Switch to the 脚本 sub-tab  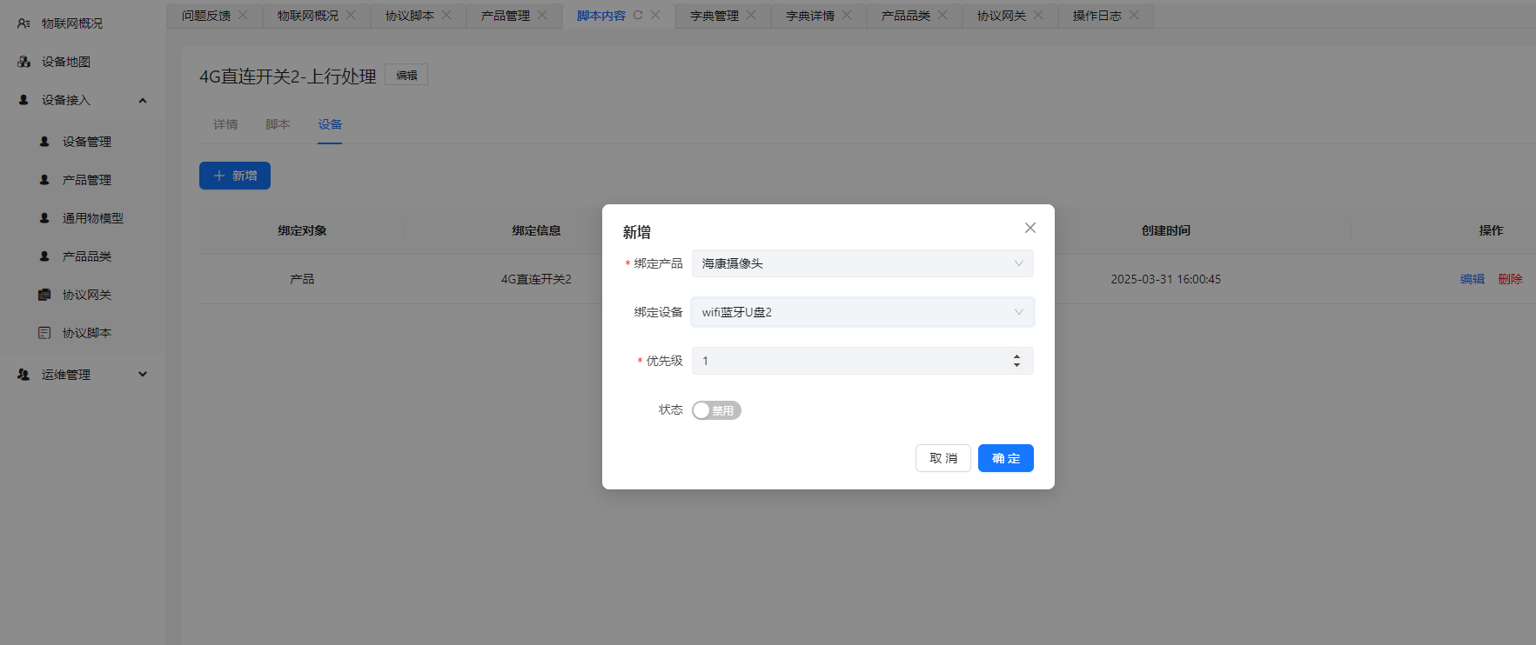click(x=278, y=124)
